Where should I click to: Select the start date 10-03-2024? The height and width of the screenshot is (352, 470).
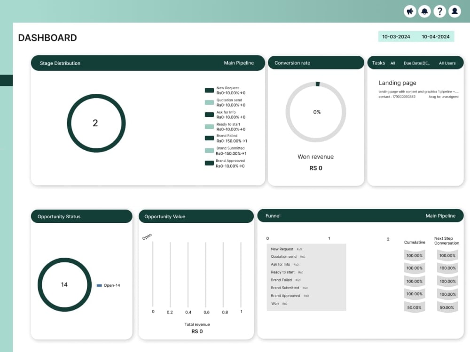click(x=396, y=37)
